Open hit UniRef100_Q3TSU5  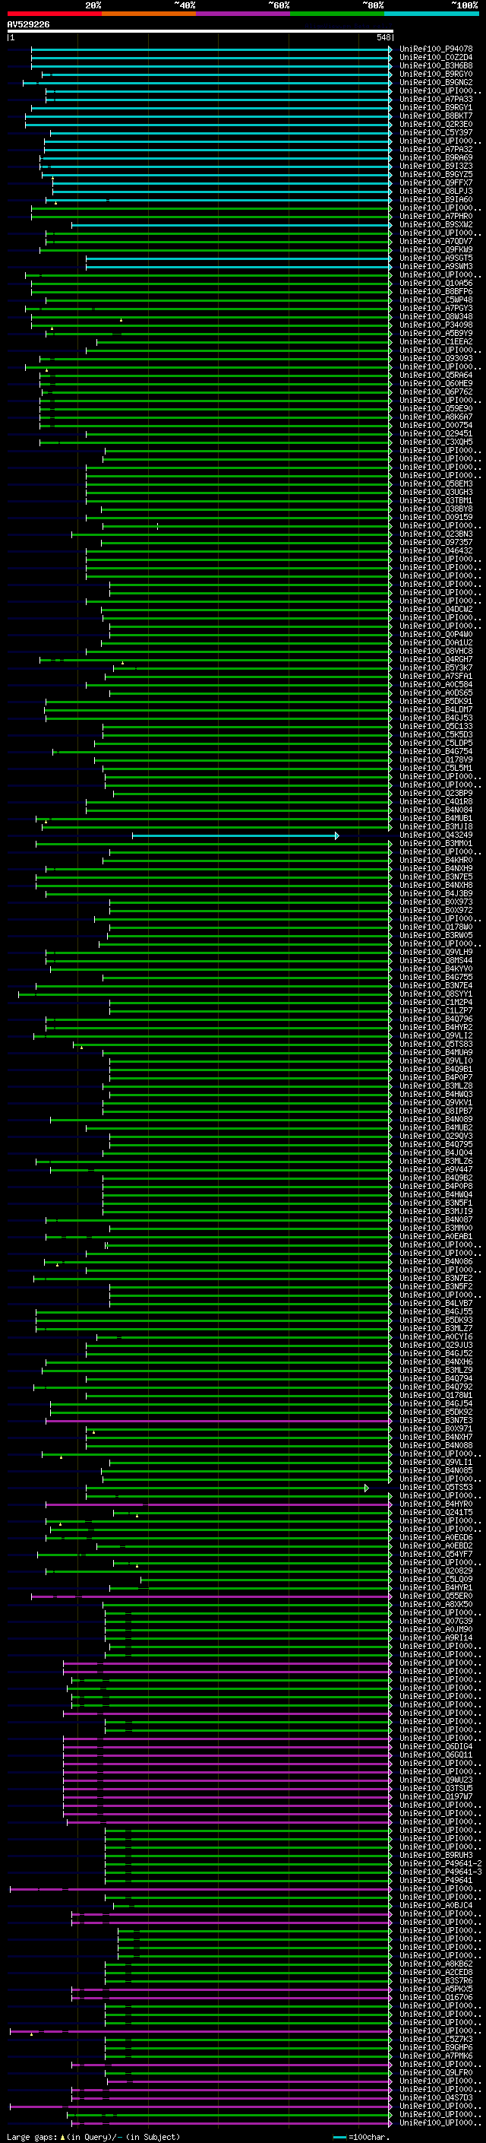(x=436, y=1788)
